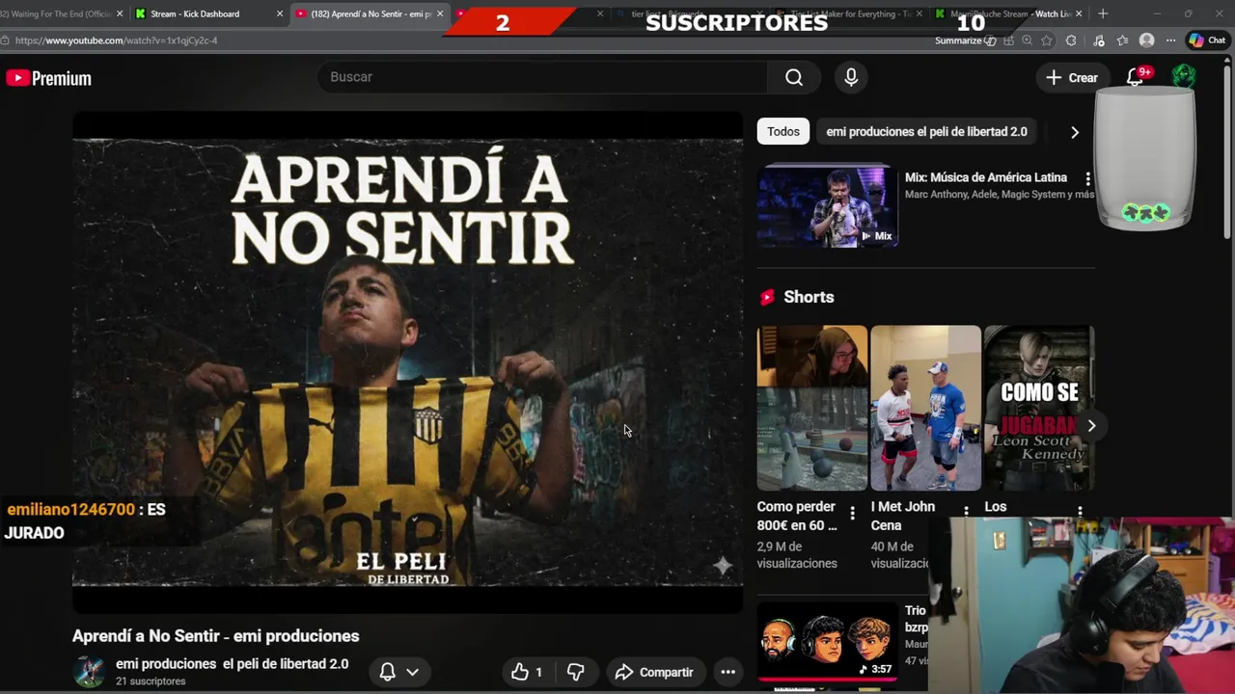
Task: Click the Aprendí a No Sentir video player
Action: coord(407,362)
